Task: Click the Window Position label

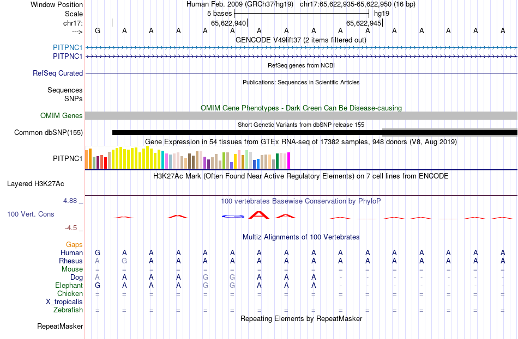Action: coord(57,4)
